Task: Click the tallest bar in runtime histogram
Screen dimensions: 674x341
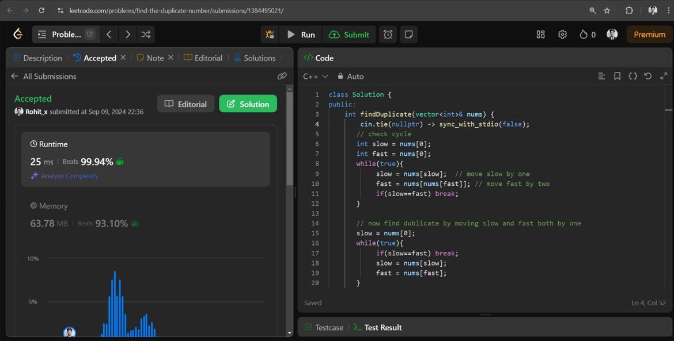Action: (115, 304)
